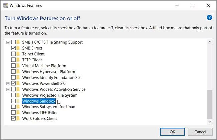Click the folder icon next to Work Folders Client
The image size is (217, 140).
click(x=19, y=118)
